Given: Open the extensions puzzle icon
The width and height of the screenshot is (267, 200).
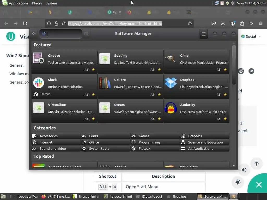Looking at the screenshot, I should tap(242, 23).
